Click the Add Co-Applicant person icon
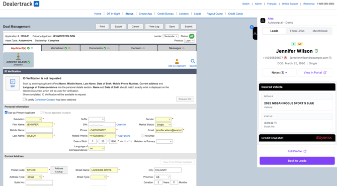Screen dimensions: 337x186 tap(177, 62)
